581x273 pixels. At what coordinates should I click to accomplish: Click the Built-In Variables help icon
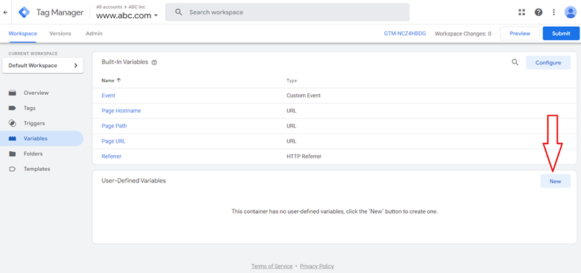pos(155,62)
